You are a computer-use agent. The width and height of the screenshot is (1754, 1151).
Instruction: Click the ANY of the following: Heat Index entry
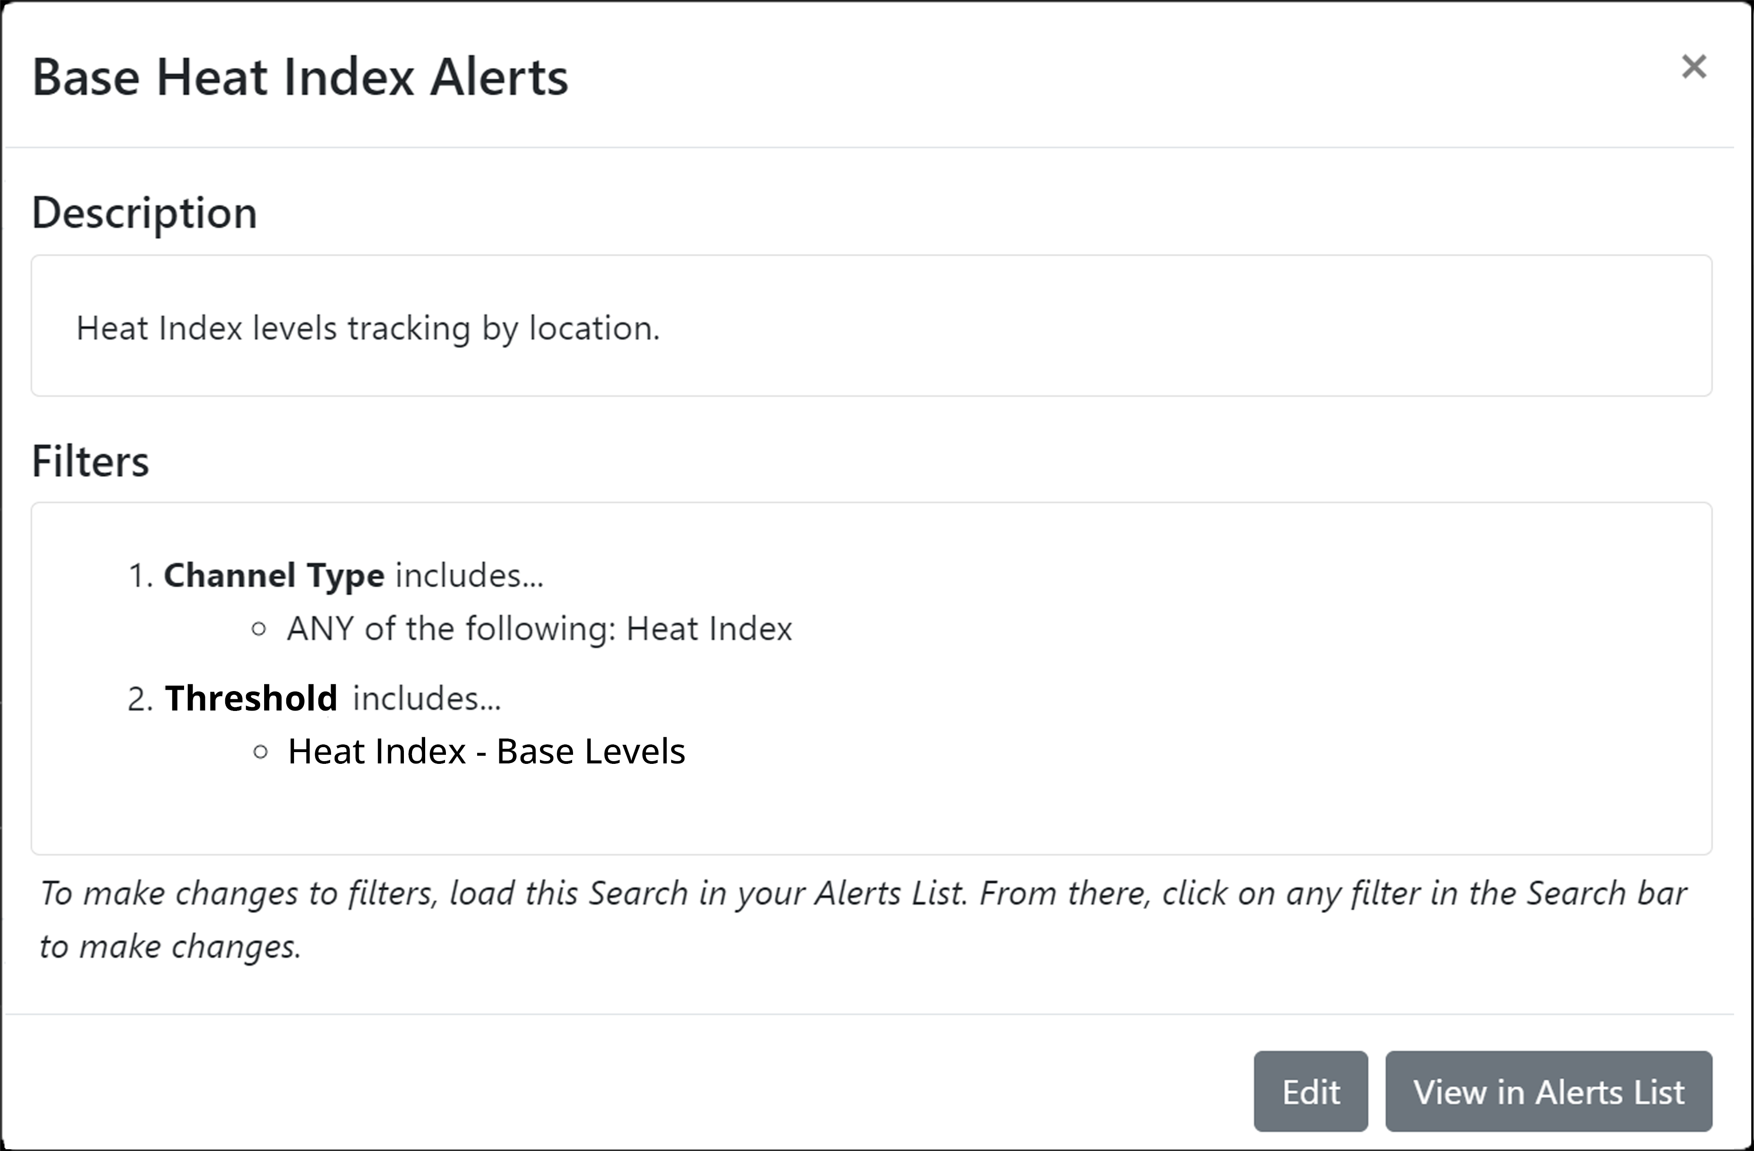tap(539, 629)
